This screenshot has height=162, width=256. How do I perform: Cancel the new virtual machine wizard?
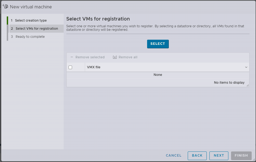pyautogui.click(x=174, y=156)
